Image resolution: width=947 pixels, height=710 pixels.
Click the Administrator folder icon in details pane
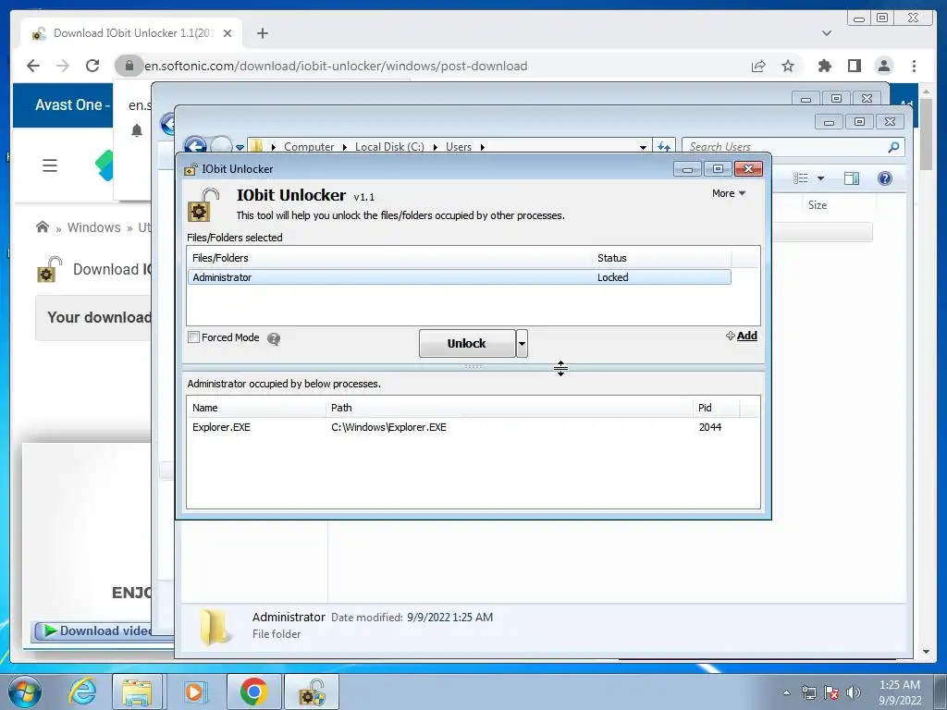click(x=214, y=627)
